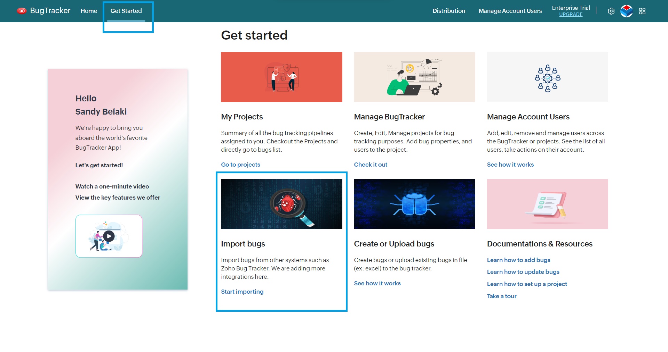Click the Take a tour link
This screenshot has height=352, width=668.
pos(501,296)
